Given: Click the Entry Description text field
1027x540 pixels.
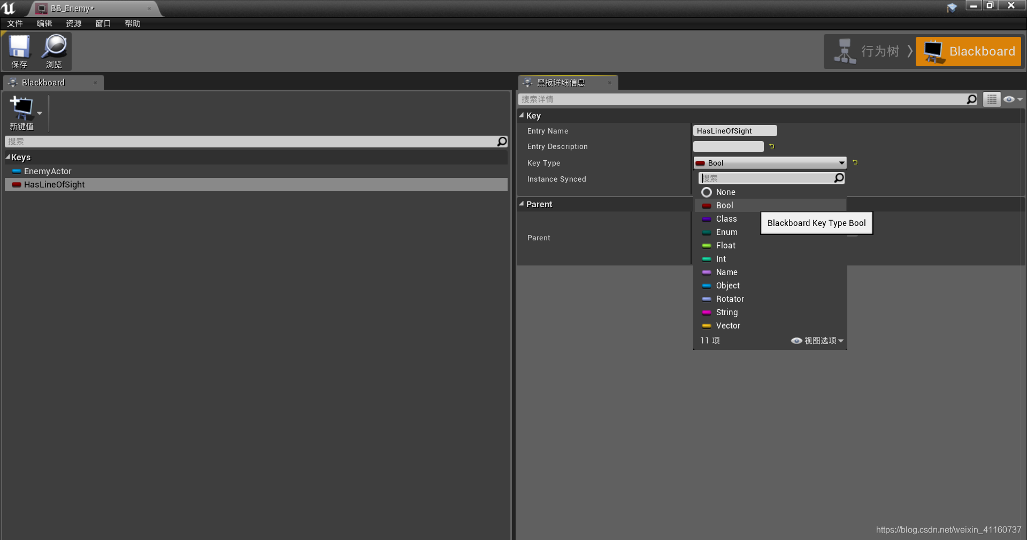Looking at the screenshot, I should (x=728, y=146).
